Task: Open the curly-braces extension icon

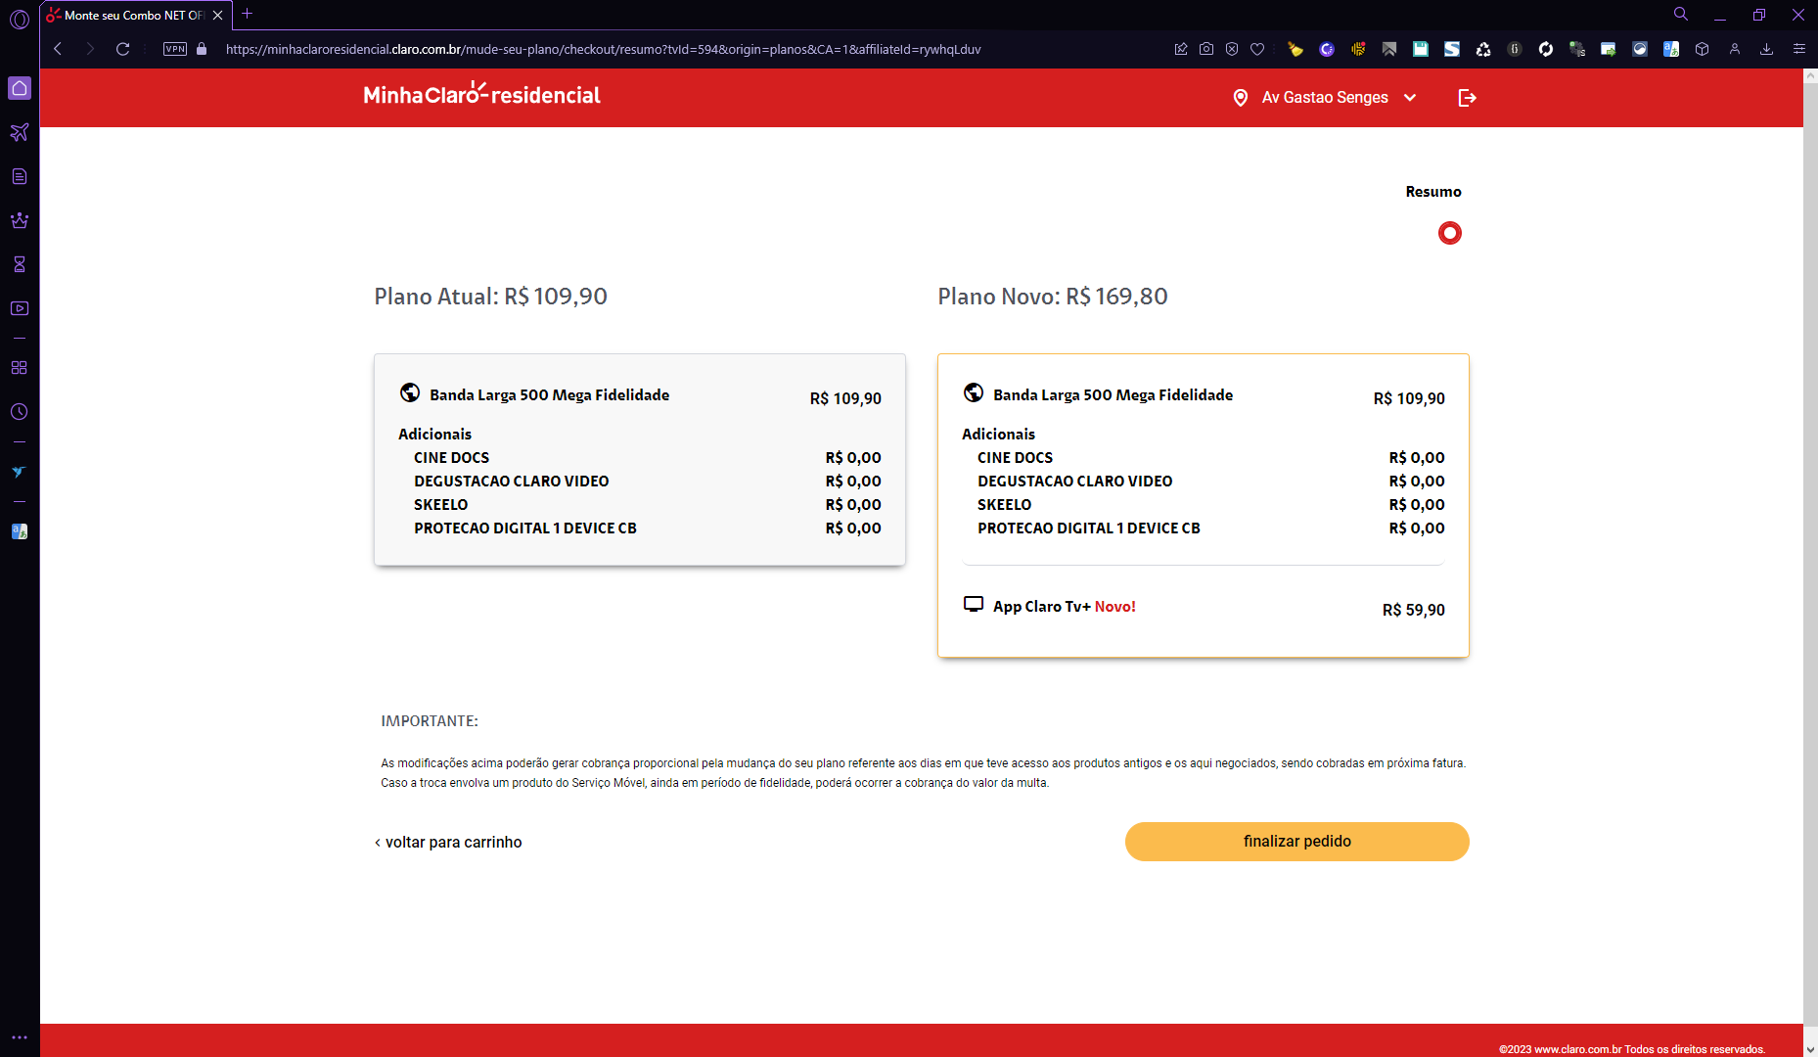Action: coord(1515,49)
